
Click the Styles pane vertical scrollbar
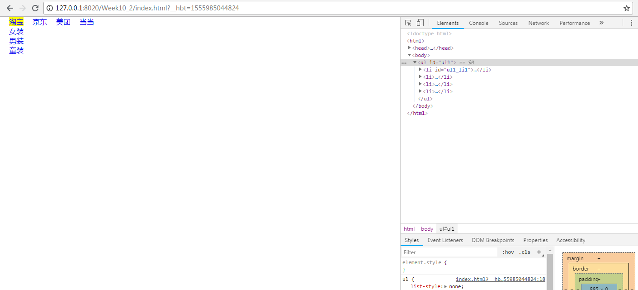(x=550, y=271)
